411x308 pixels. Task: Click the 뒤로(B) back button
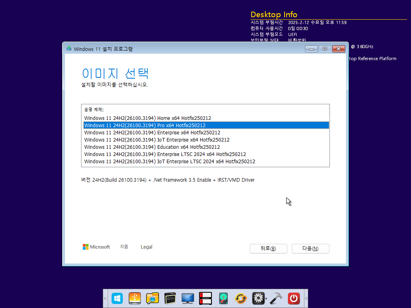tap(269, 249)
